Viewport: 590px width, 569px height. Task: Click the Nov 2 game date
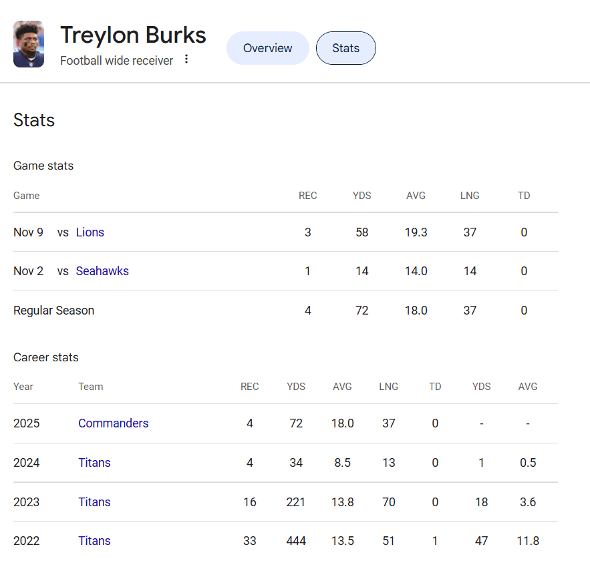coord(28,271)
